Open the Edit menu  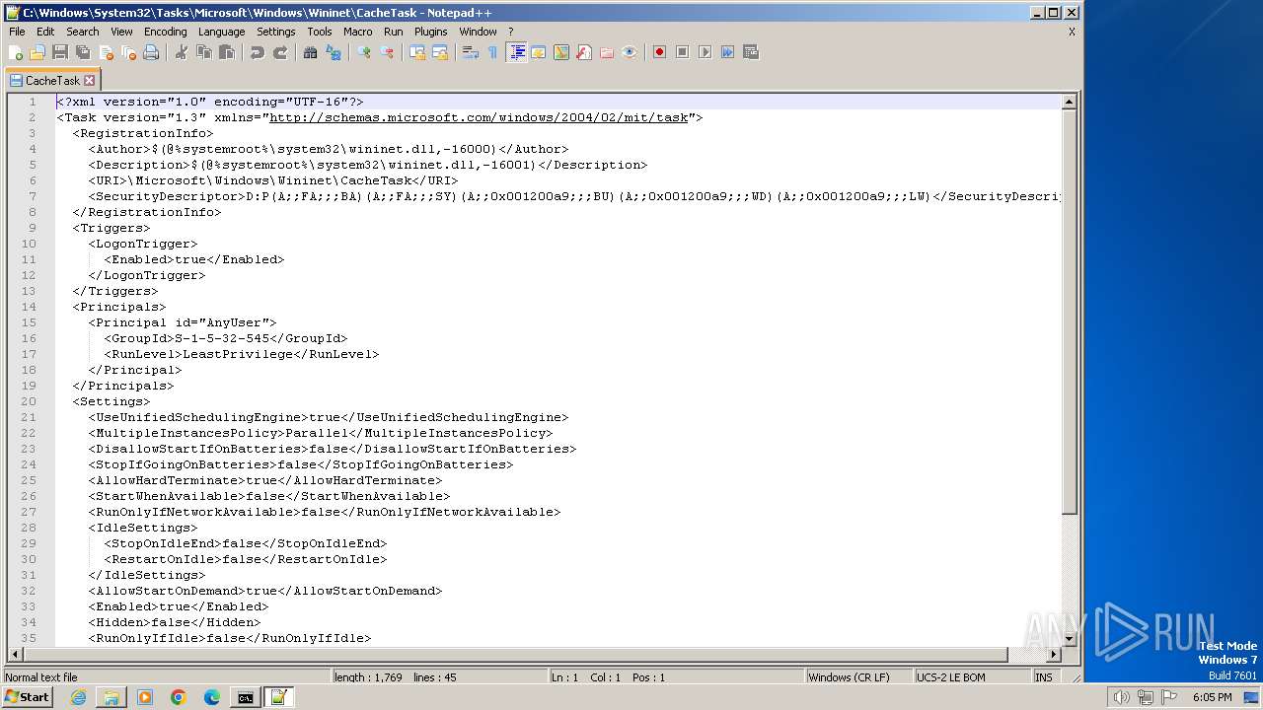tap(45, 32)
